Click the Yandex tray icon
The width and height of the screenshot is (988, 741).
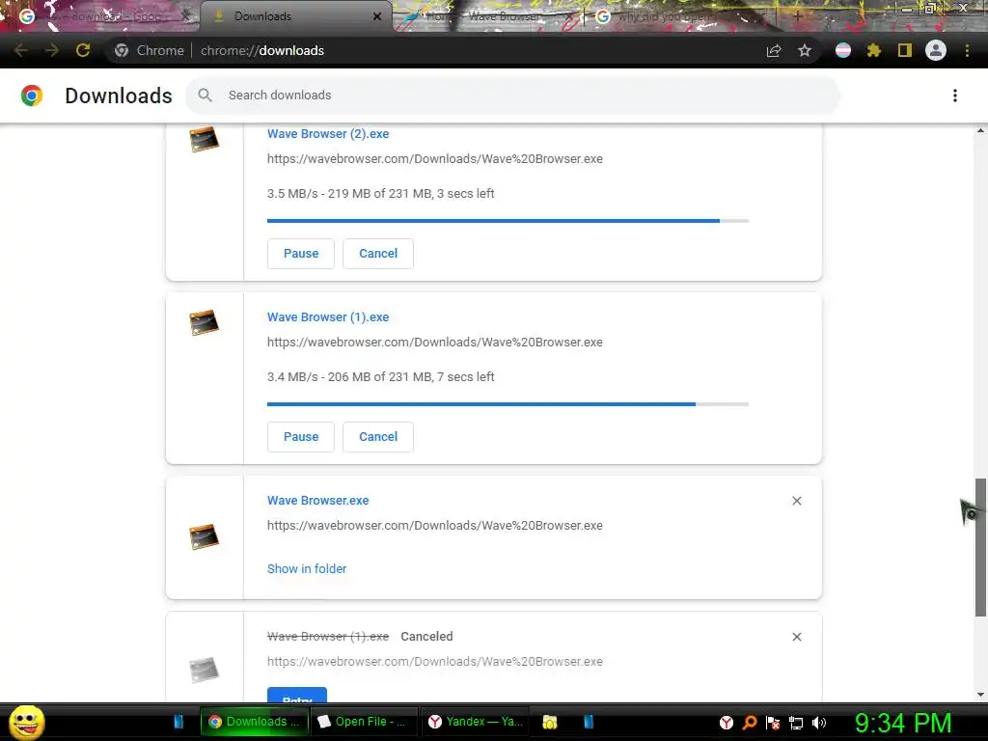point(727,723)
